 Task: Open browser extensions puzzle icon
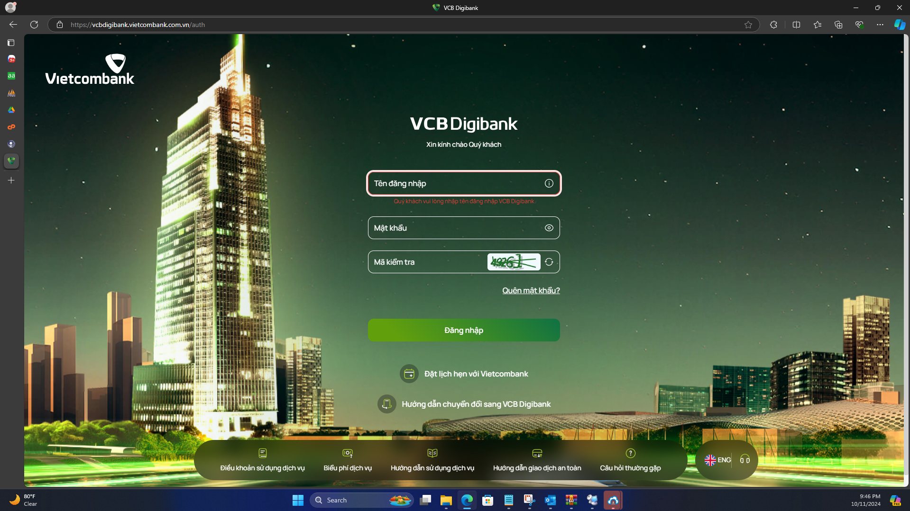773,25
